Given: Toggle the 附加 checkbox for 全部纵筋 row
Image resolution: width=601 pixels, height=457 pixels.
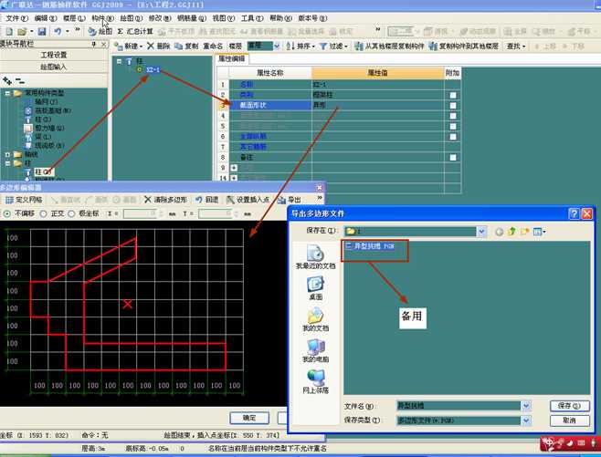Looking at the screenshot, I should [x=453, y=137].
